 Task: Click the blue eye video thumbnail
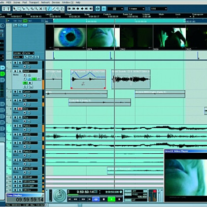click(x=70, y=37)
